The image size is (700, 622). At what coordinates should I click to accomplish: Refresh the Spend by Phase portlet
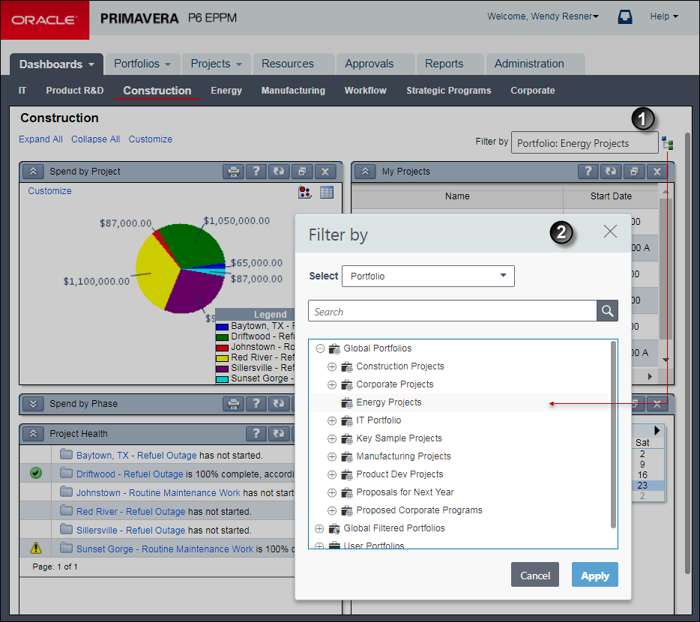coord(279,404)
